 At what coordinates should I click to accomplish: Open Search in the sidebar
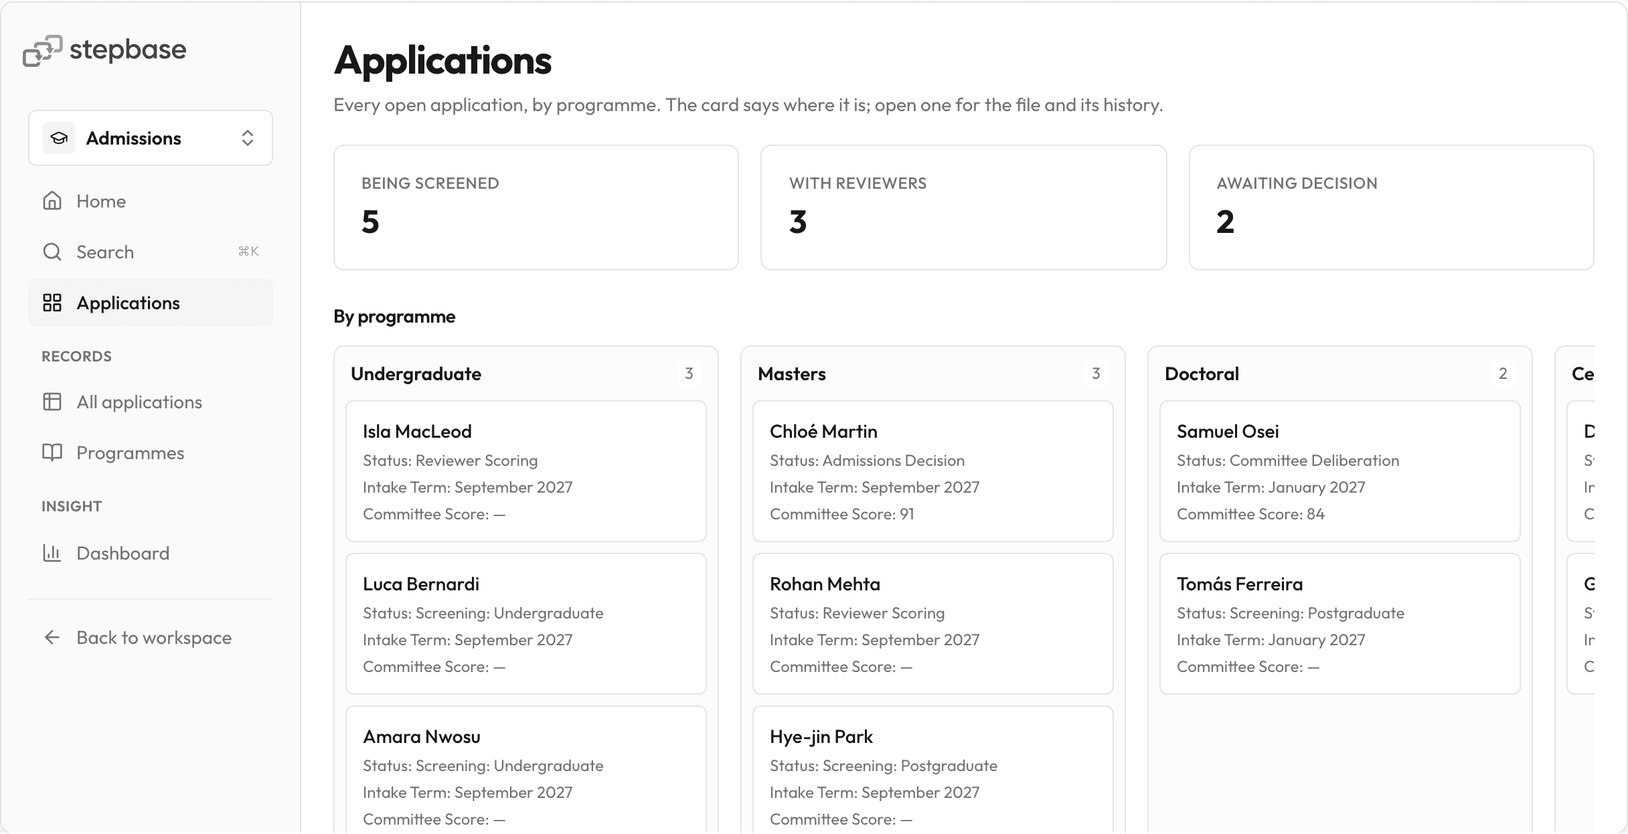tap(151, 252)
